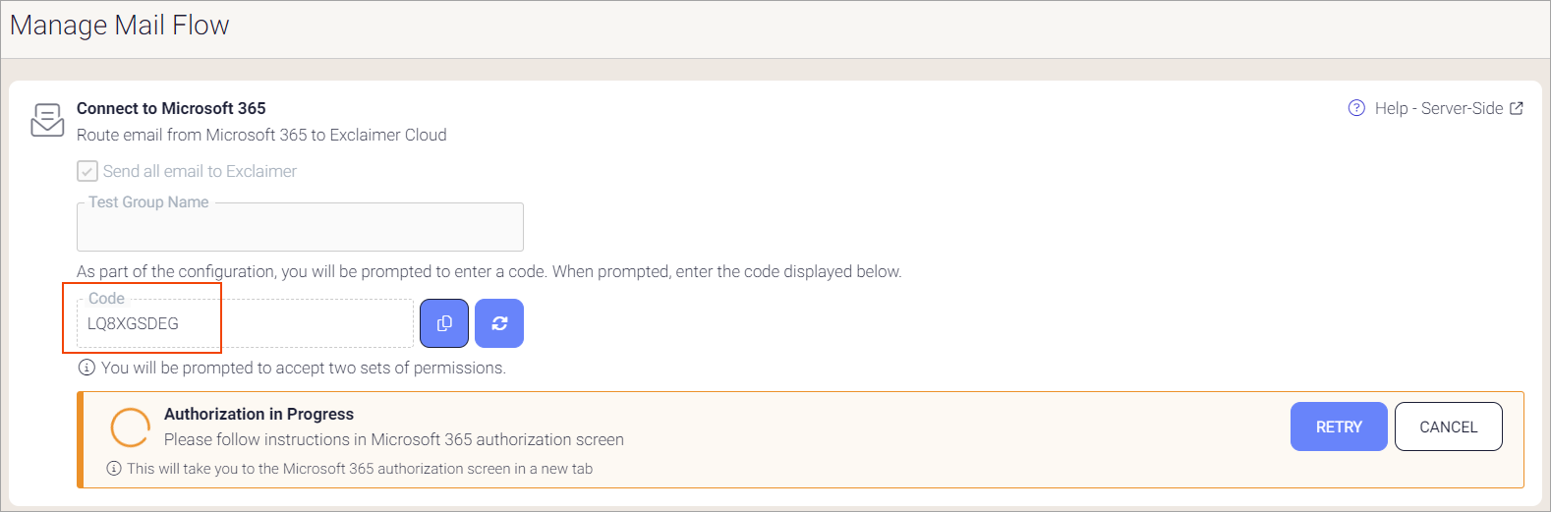The image size is (1551, 512).
Task: Click the Manage Mail Flow page title
Action: pos(120,26)
